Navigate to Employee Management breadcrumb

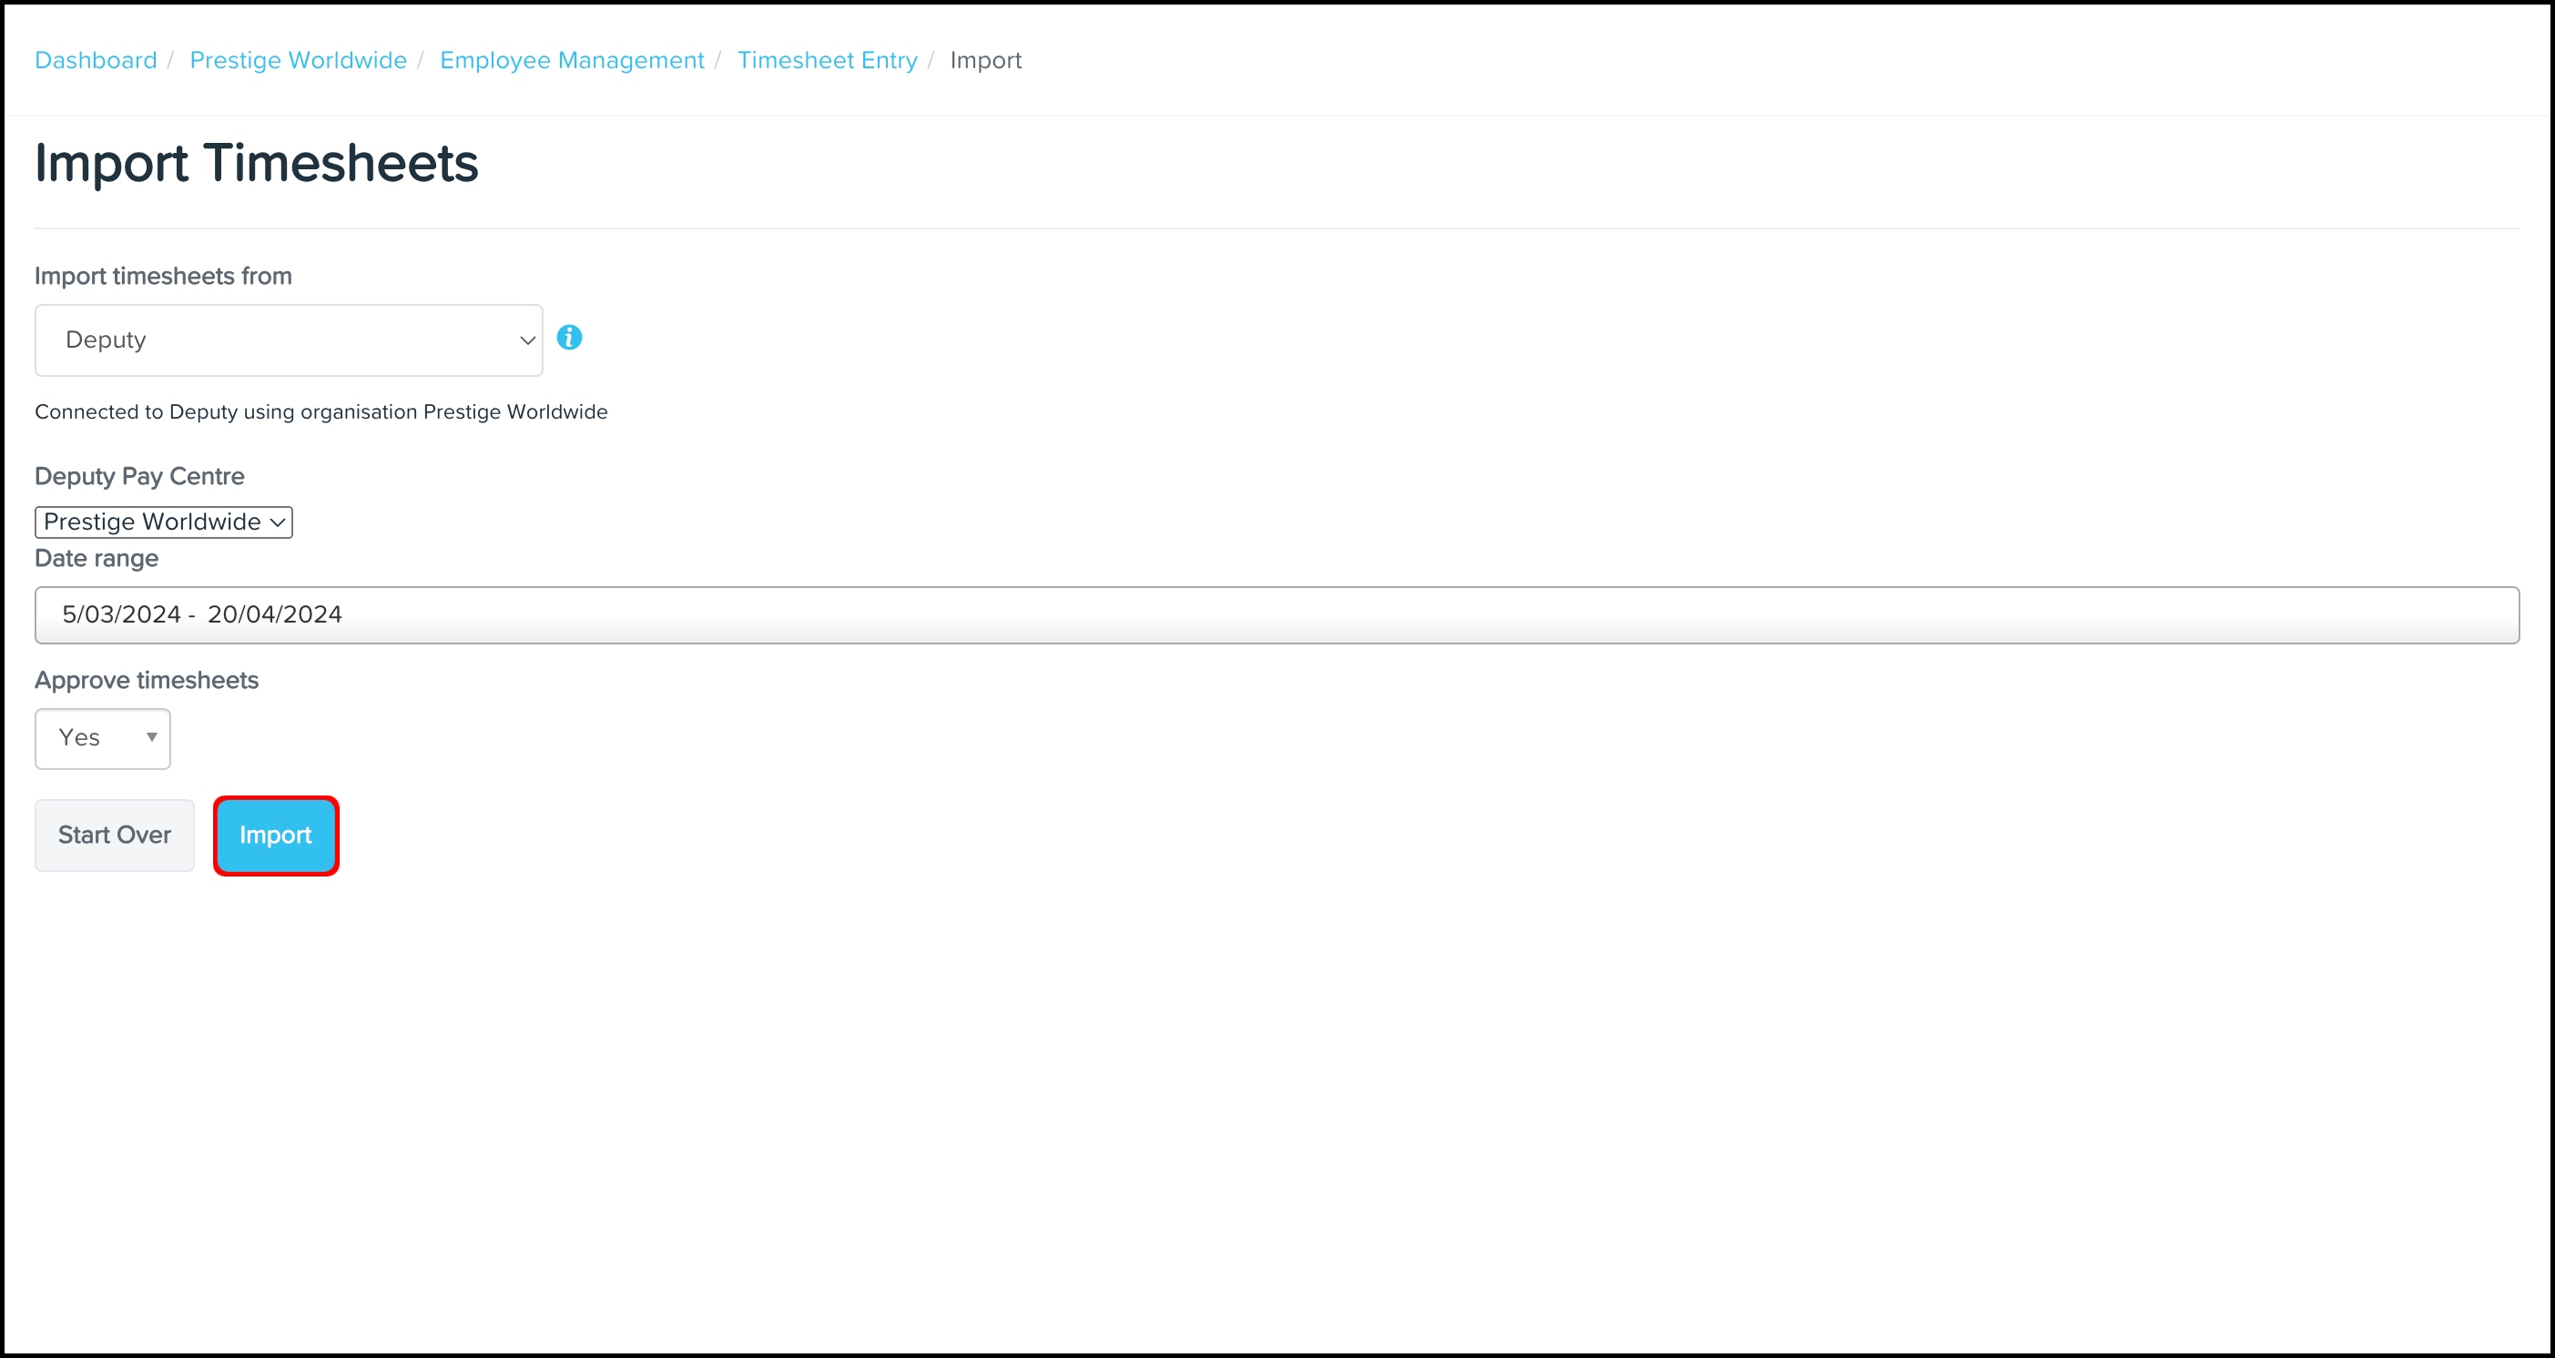tap(571, 60)
